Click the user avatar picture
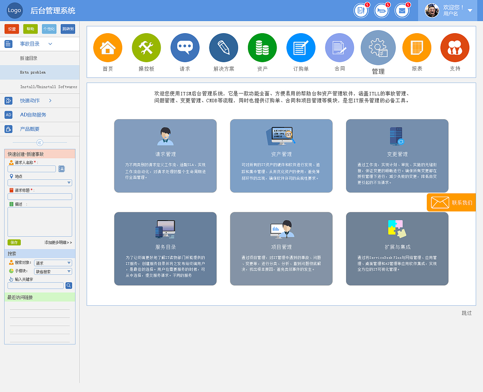 tap(432, 11)
